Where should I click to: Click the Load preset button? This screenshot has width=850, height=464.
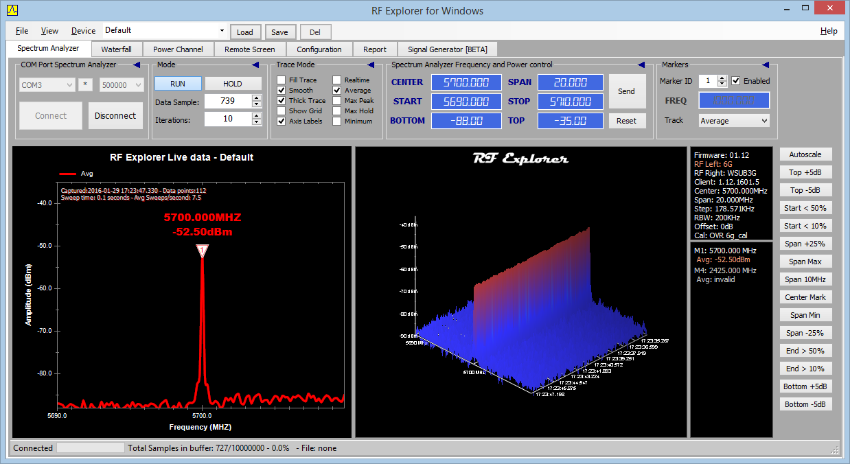(x=245, y=32)
